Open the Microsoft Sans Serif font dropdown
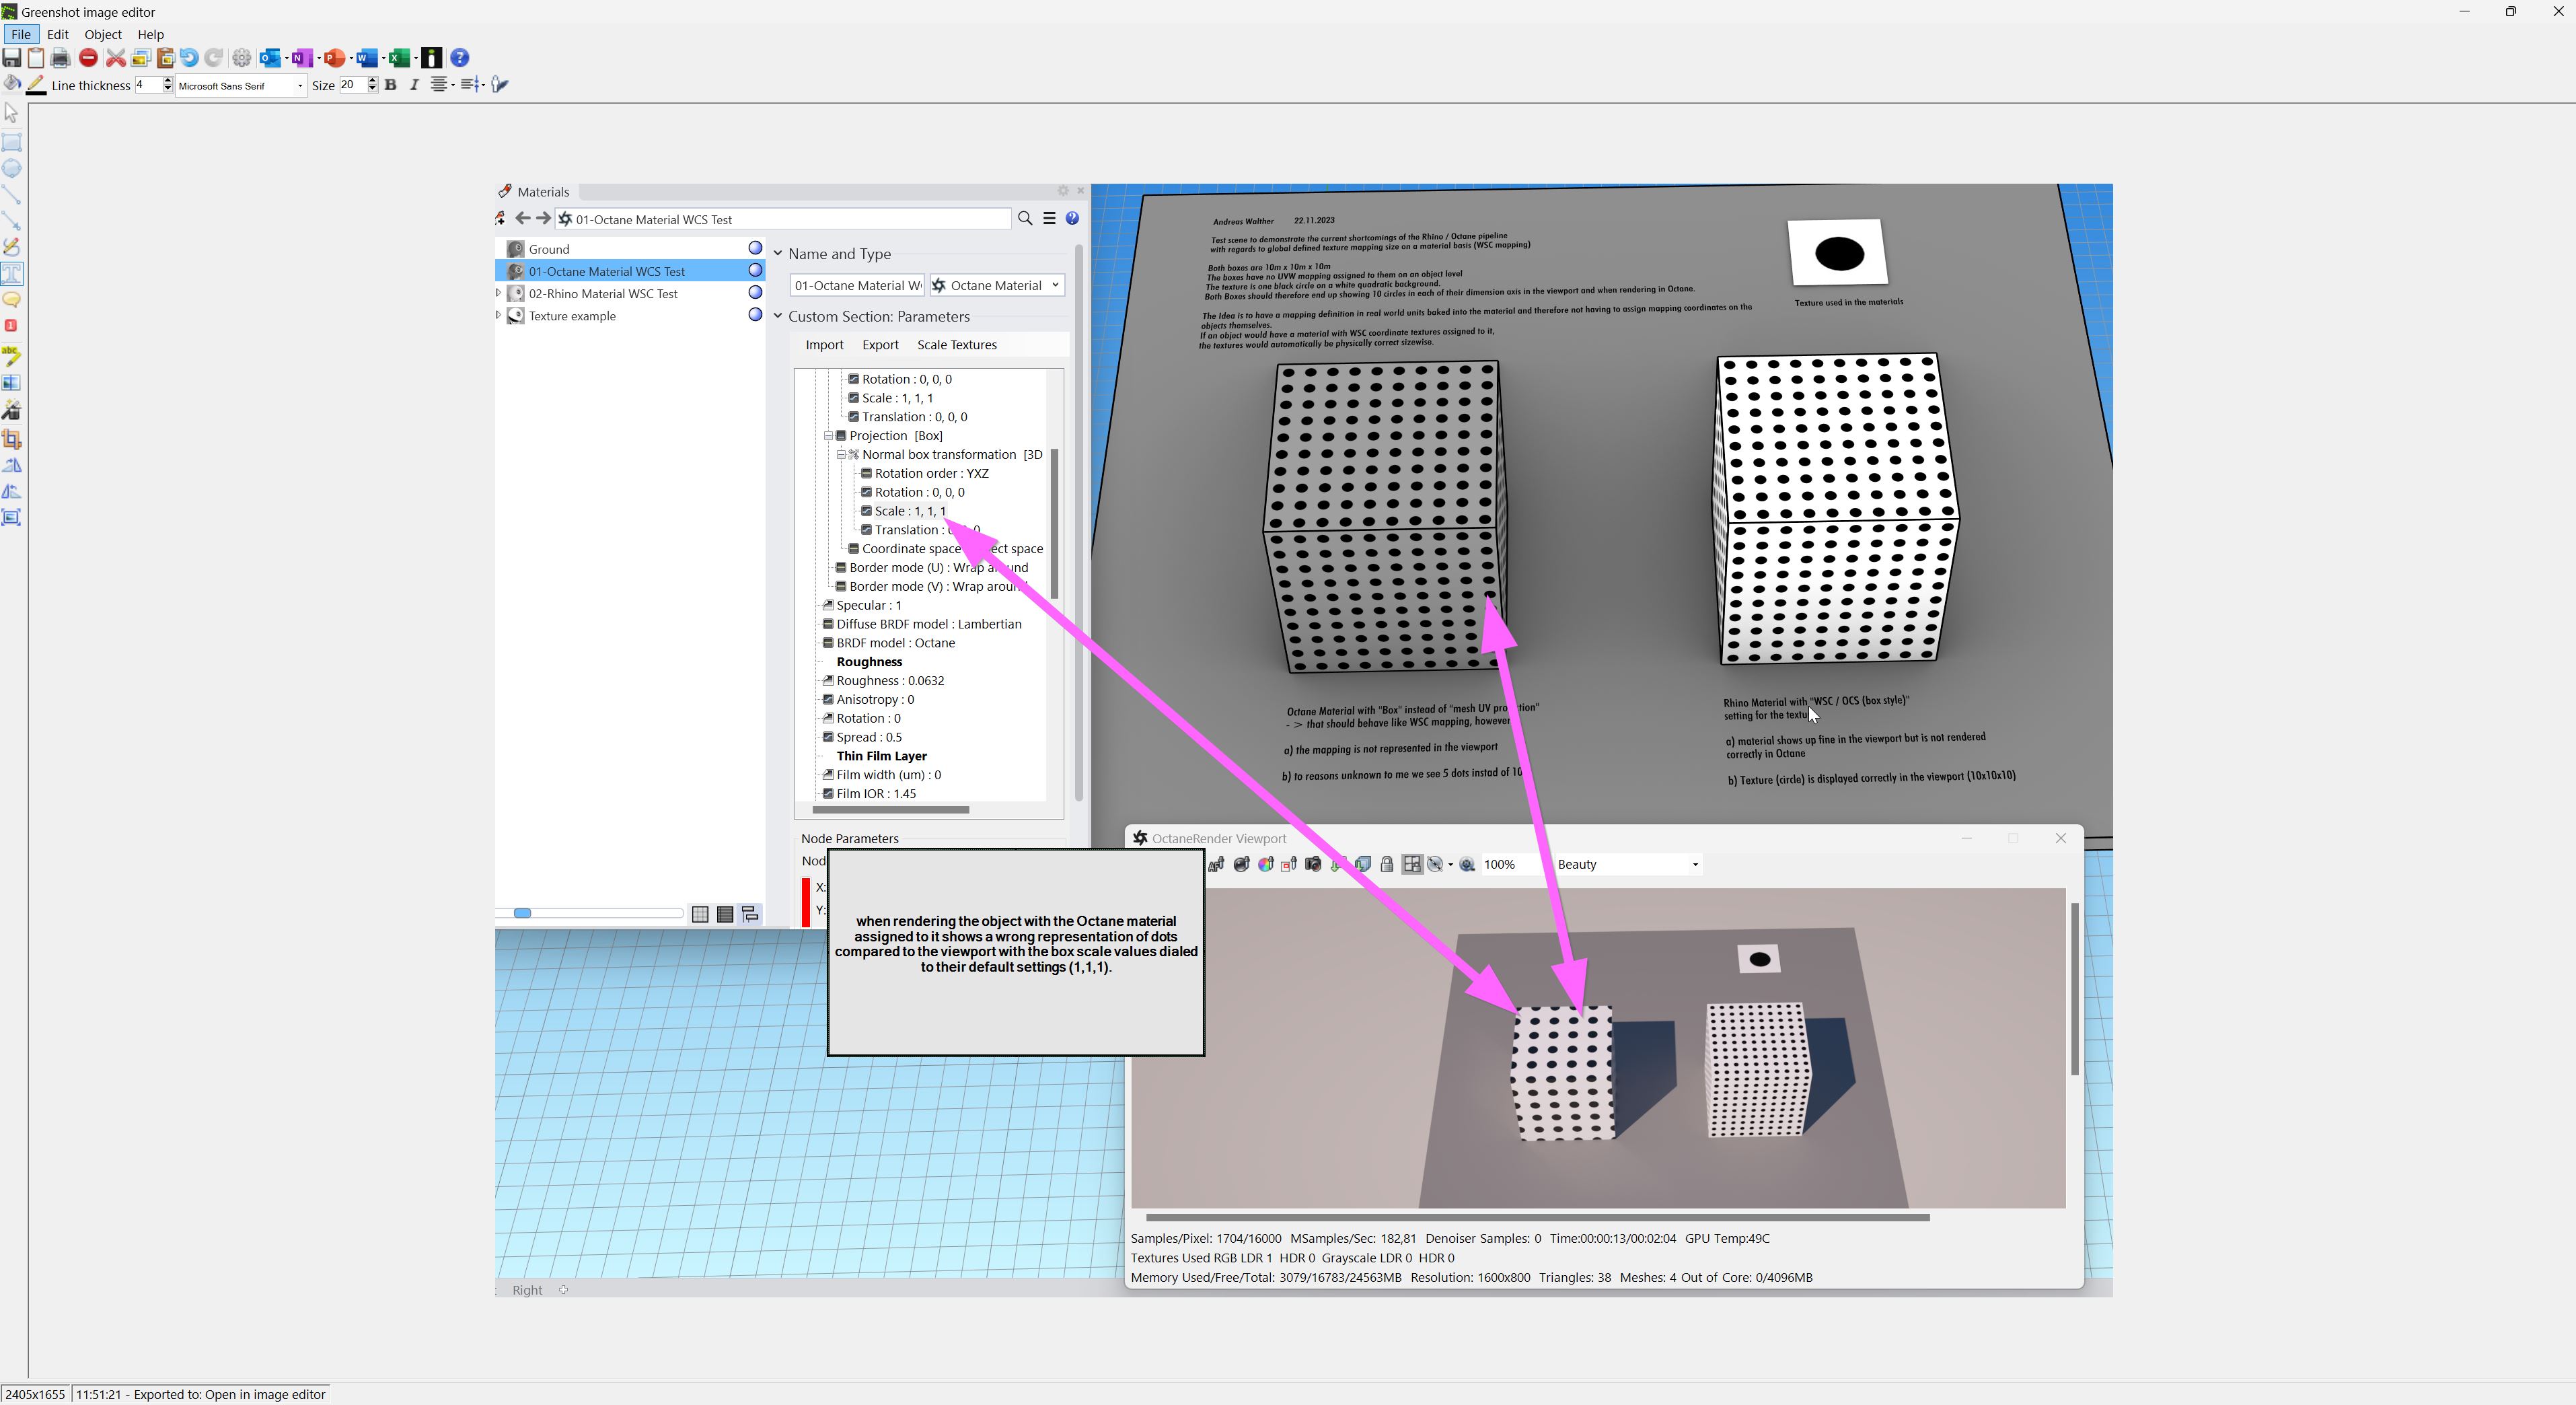Screen dimensions: 2576x1405 [x=299, y=86]
